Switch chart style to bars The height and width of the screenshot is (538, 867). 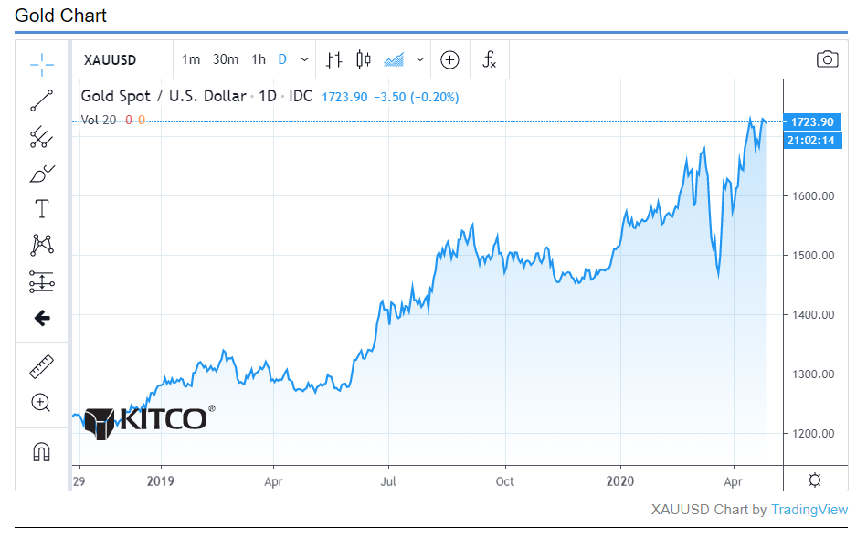[334, 59]
